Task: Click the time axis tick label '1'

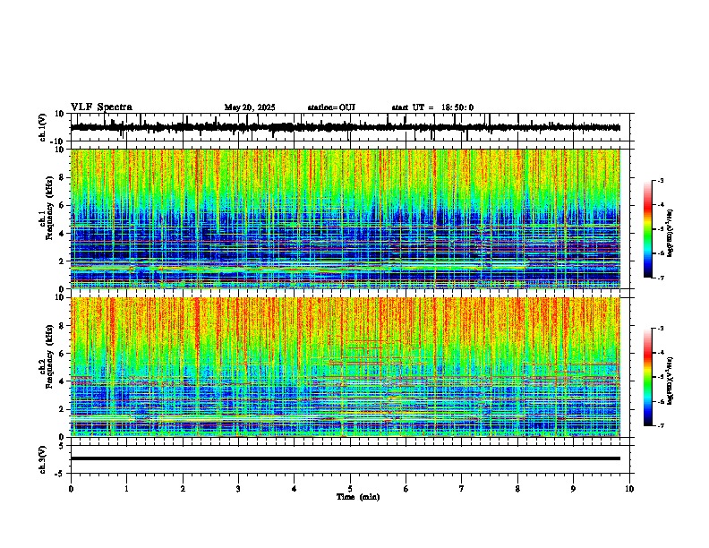Action: 126,489
